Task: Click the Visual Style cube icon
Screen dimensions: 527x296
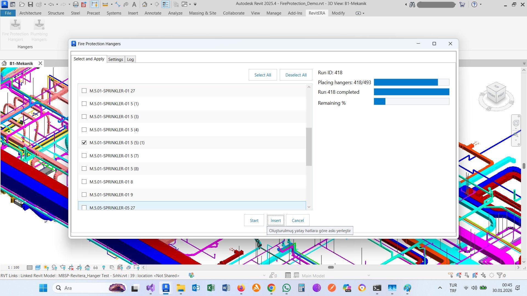Action: point(38,267)
